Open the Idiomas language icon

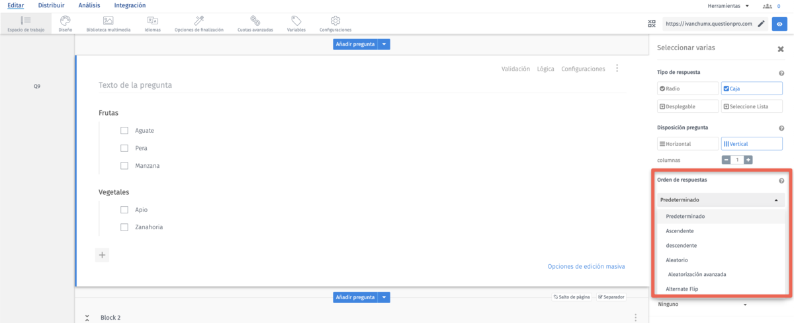click(152, 20)
